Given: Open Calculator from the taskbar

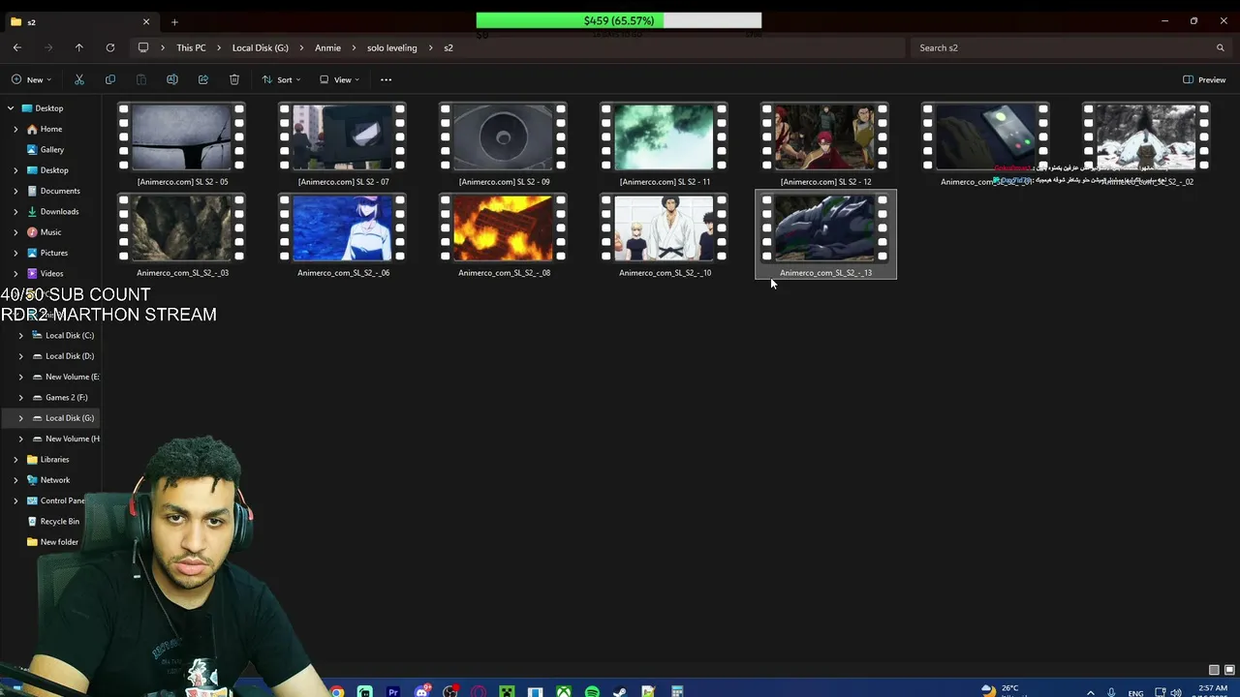Looking at the screenshot, I should click(677, 691).
